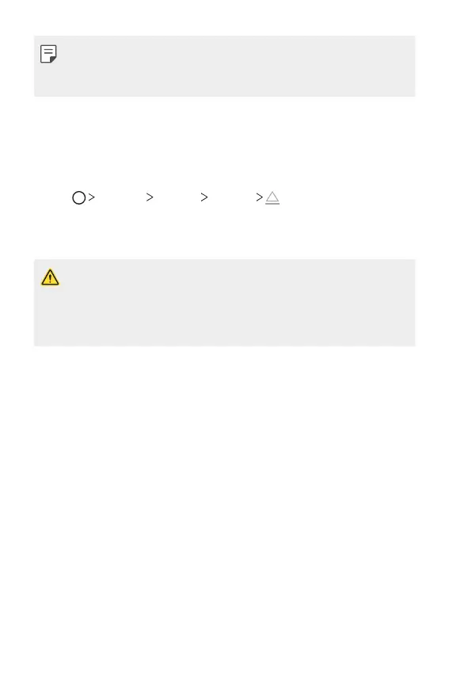Click the second chevron in the path
Screen dimensions: 449x674
tap(150, 197)
